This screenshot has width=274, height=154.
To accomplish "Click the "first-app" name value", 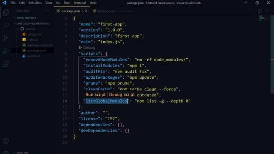I will (x=111, y=24).
